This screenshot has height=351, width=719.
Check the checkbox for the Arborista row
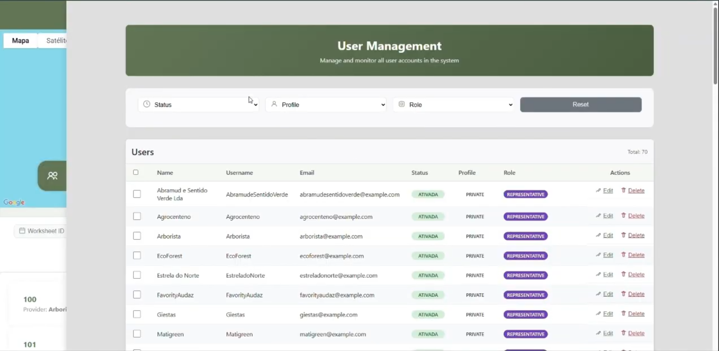coord(137,235)
